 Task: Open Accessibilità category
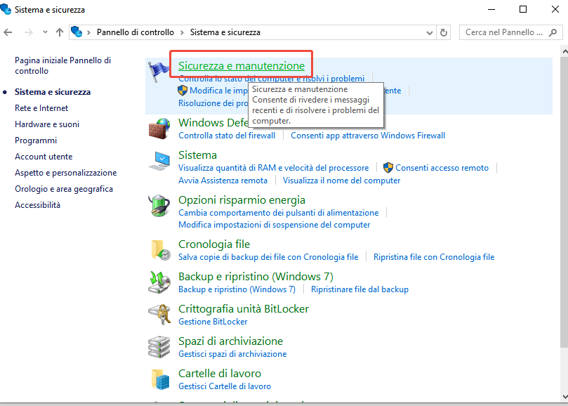click(37, 205)
